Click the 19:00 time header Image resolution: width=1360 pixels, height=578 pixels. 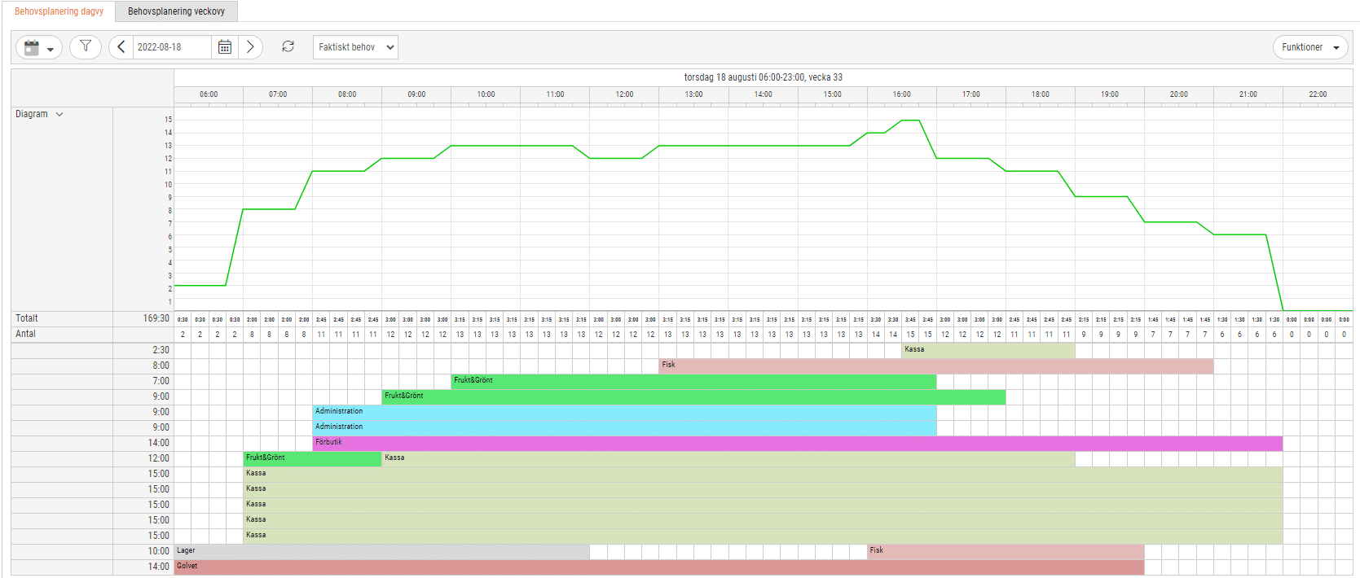click(x=1110, y=94)
